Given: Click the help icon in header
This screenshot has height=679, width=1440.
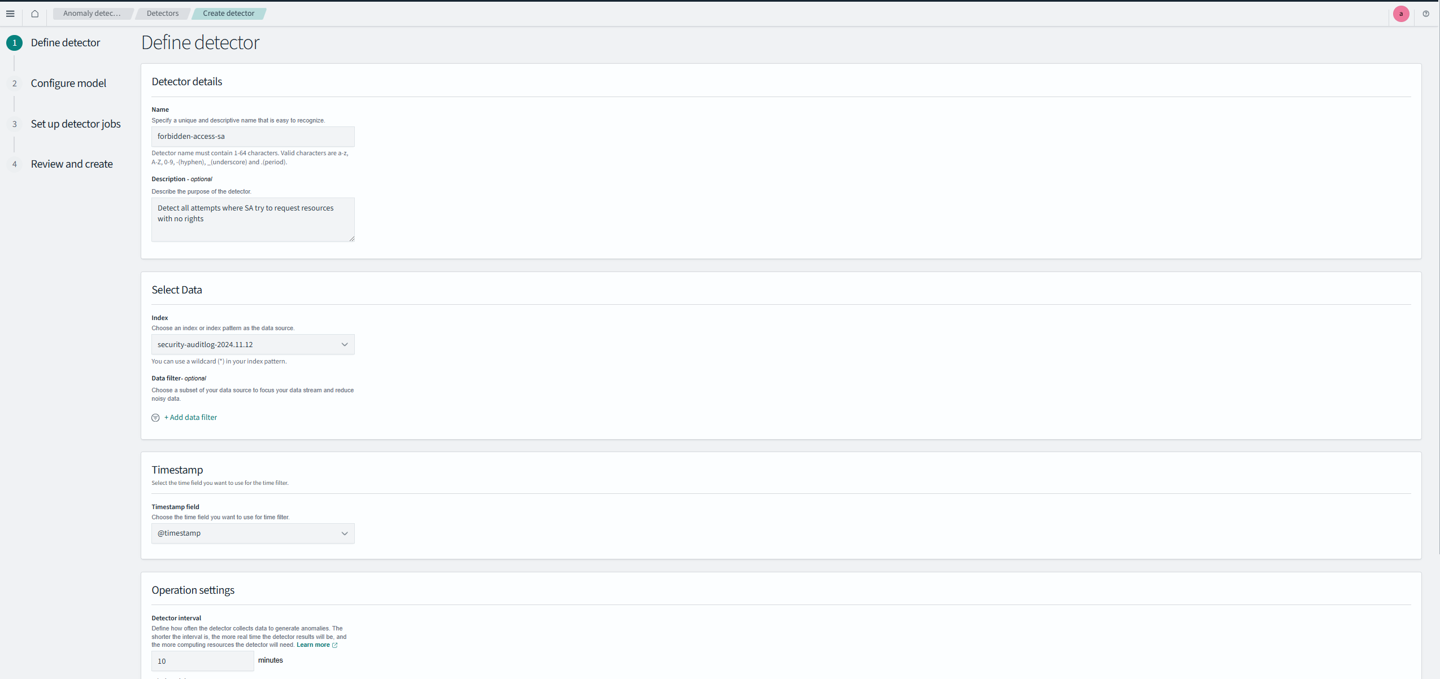Looking at the screenshot, I should point(1426,14).
